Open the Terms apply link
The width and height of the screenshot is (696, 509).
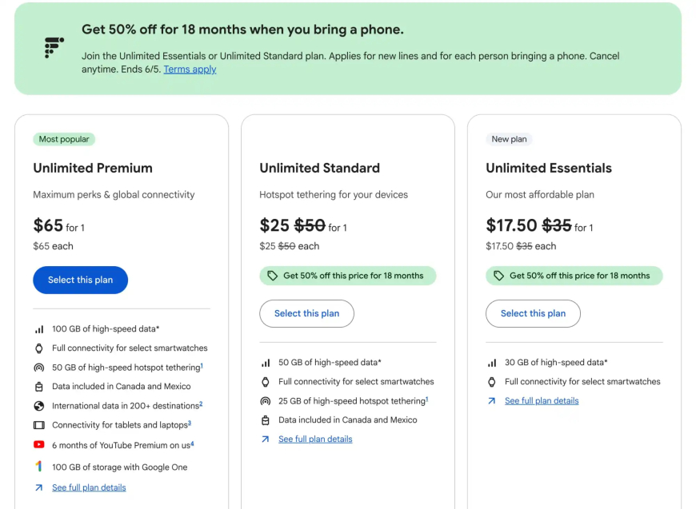(x=190, y=70)
